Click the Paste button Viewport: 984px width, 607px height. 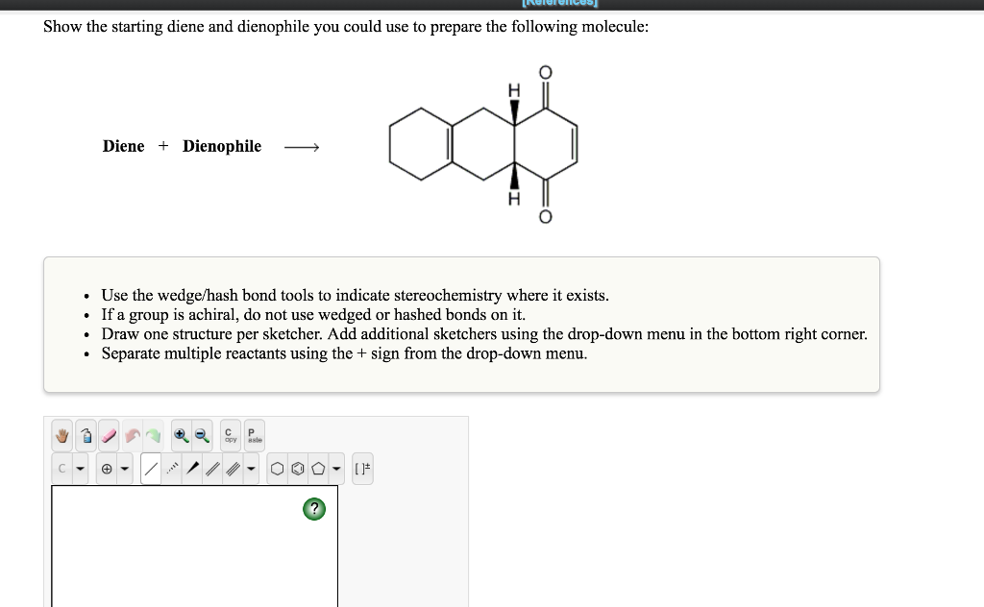(254, 434)
